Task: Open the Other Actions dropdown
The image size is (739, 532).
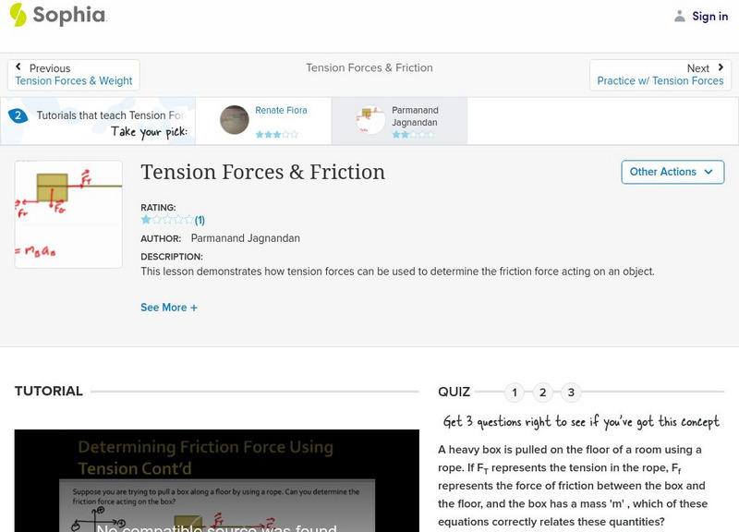Action: [x=672, y=172]
